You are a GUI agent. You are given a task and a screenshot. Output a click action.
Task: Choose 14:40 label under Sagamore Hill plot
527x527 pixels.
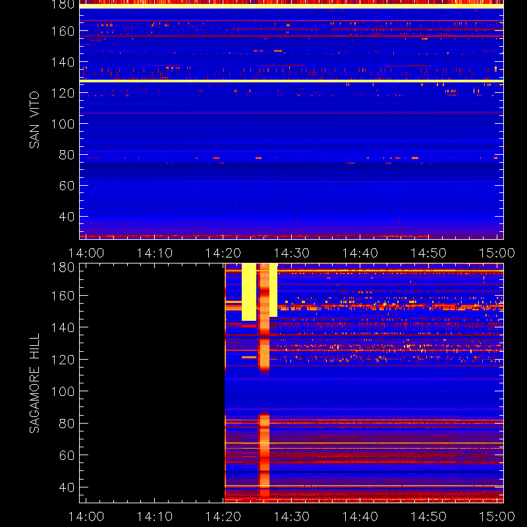tap(360, 516)
